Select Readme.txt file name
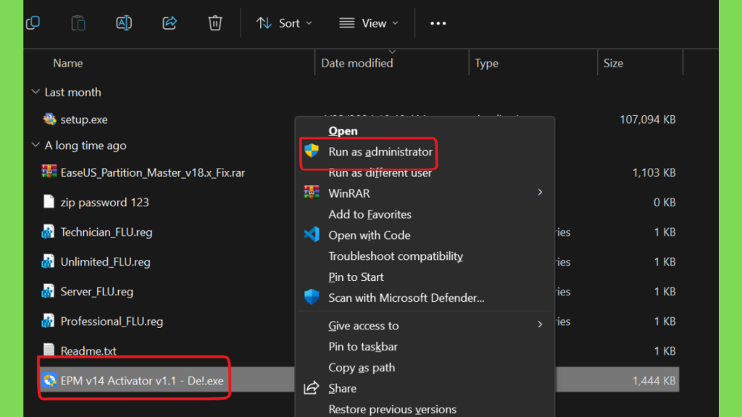742x417 pixels. click(88, 351)
